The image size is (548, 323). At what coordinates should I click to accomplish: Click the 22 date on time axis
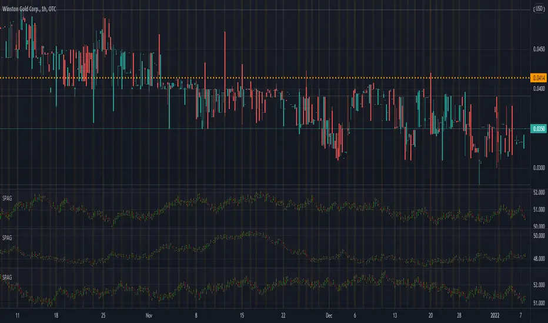coord(283,314)
